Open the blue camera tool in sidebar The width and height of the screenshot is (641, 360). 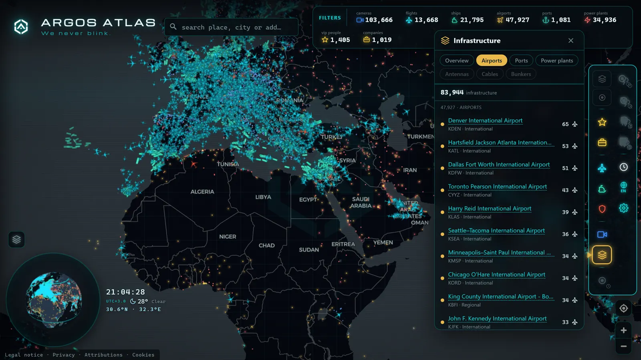point(602,234)
